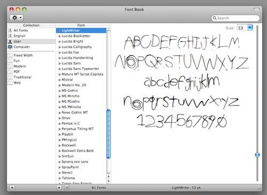
Task: Click the font list scrollbar thumb
Action: pos(108,134)
